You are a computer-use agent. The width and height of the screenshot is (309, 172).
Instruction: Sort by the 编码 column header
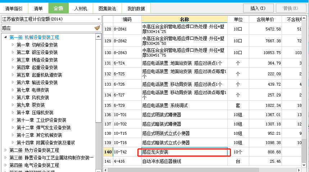[x=127, y=19]
